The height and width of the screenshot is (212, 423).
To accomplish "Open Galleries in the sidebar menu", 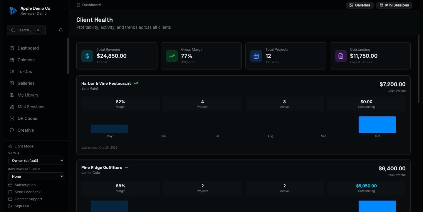I will click(x=26, y=83).
